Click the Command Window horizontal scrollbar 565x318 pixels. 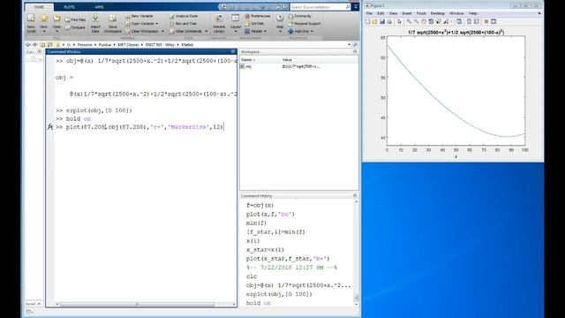tap(138, 304)
